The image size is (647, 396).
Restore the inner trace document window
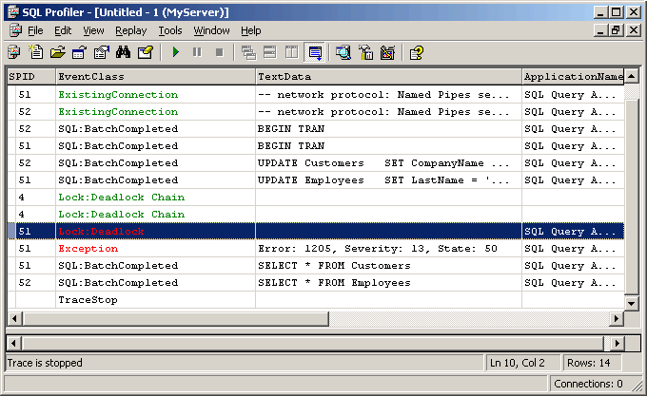coord(616,31)
